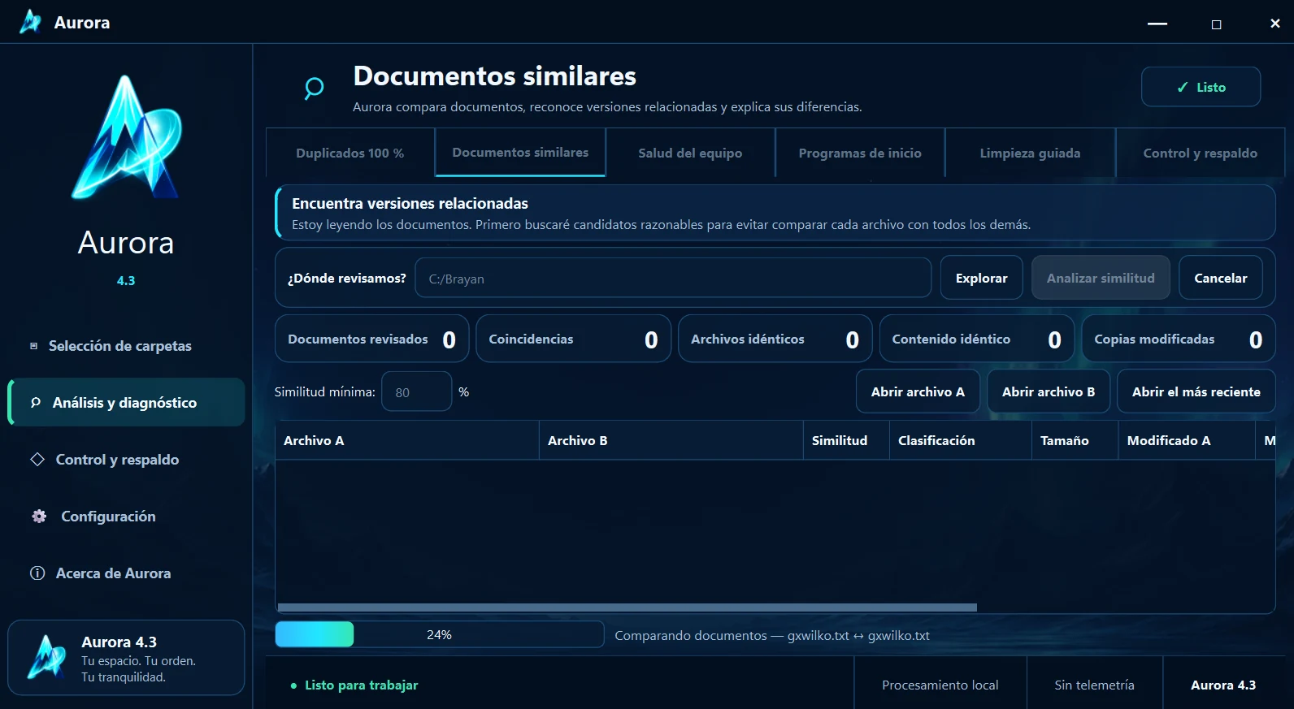
Task: Click the green status dot
Action: pos(293,685)
